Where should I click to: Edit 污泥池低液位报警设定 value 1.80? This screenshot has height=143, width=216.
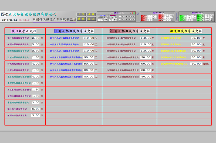tap(36, 70)
